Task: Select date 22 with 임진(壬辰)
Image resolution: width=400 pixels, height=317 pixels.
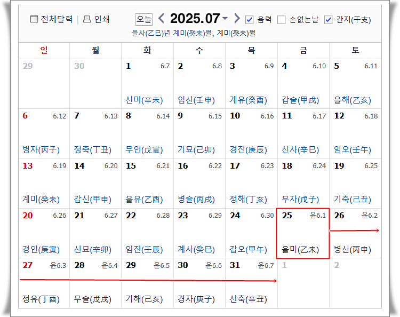Action: click(x=147, y=233)
